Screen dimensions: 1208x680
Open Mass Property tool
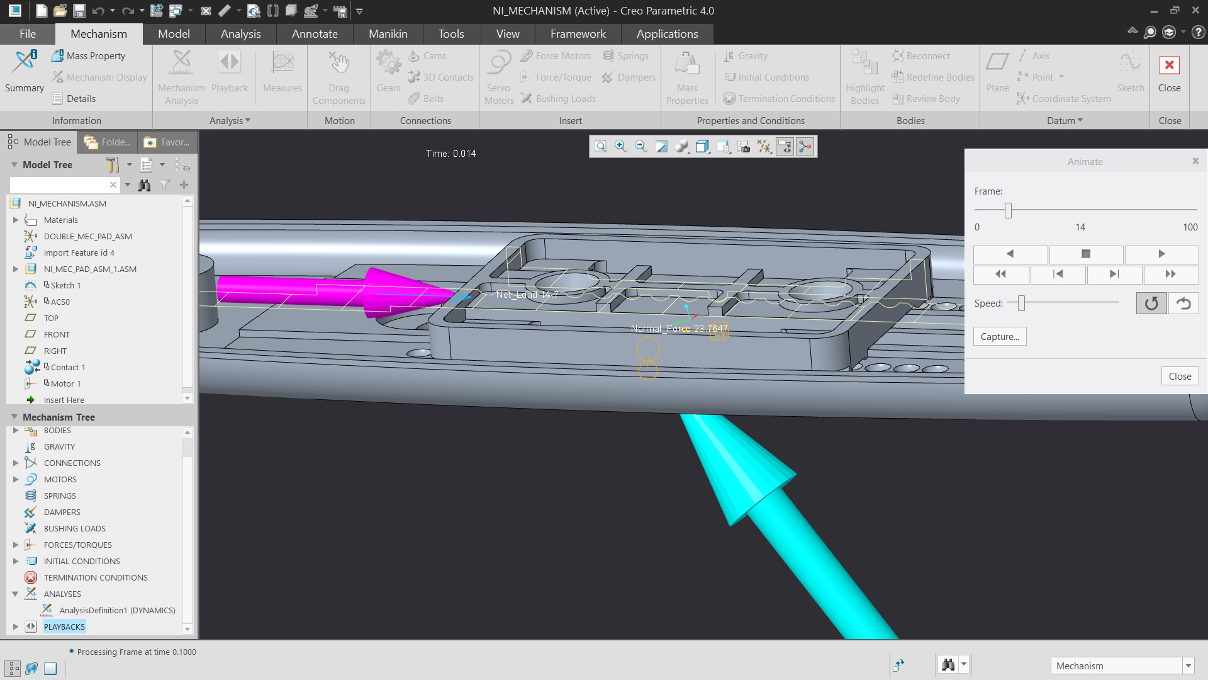pos(88,55)
